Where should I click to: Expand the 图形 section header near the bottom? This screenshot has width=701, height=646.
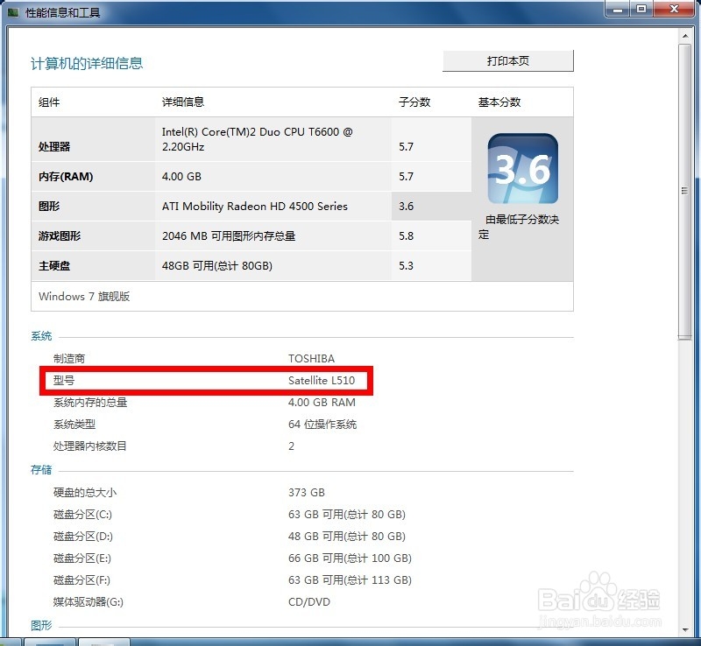click(x=42, y=625)
